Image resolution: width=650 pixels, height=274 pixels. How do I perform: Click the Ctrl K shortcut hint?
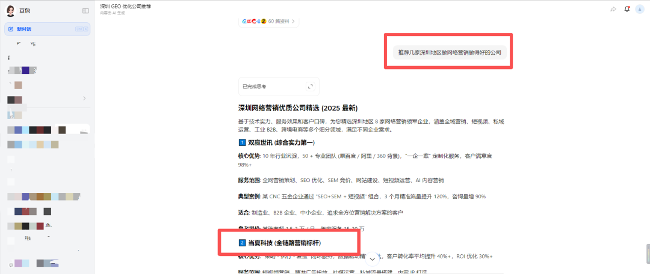click(x=81, y=29)
